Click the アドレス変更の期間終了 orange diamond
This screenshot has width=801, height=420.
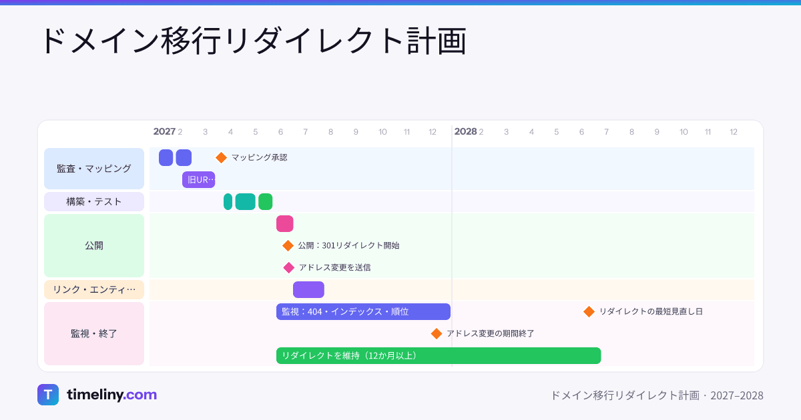[437, 333]
